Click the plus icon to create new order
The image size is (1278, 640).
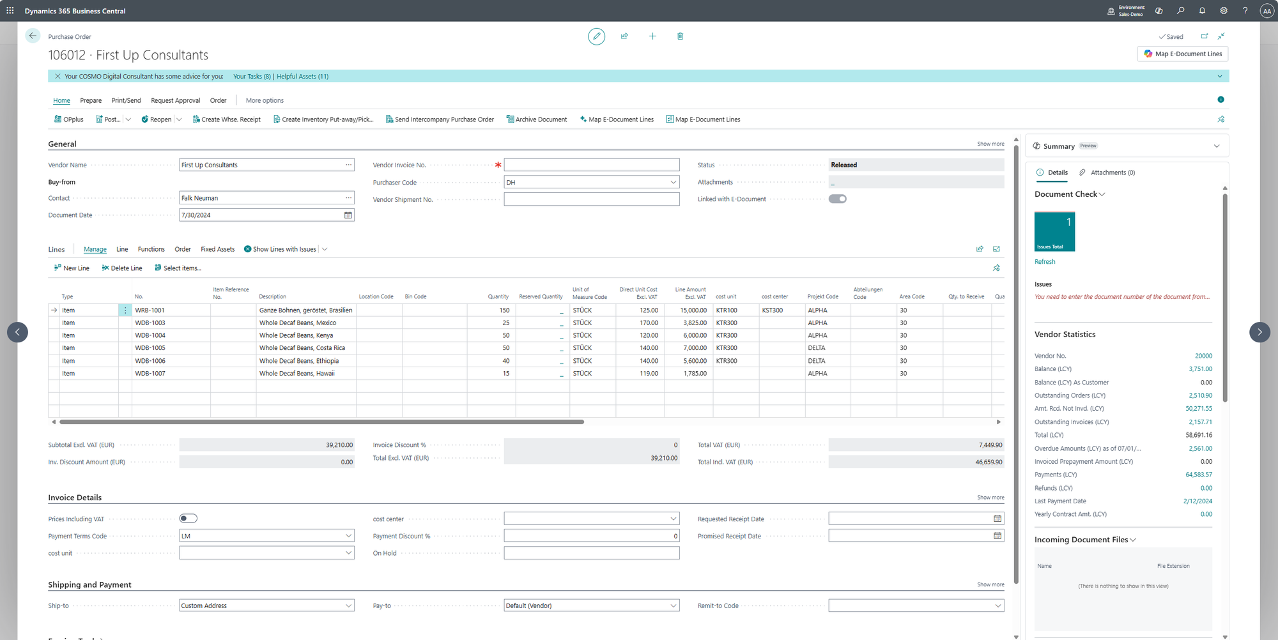pyautogui.click(x=652, y=36)
